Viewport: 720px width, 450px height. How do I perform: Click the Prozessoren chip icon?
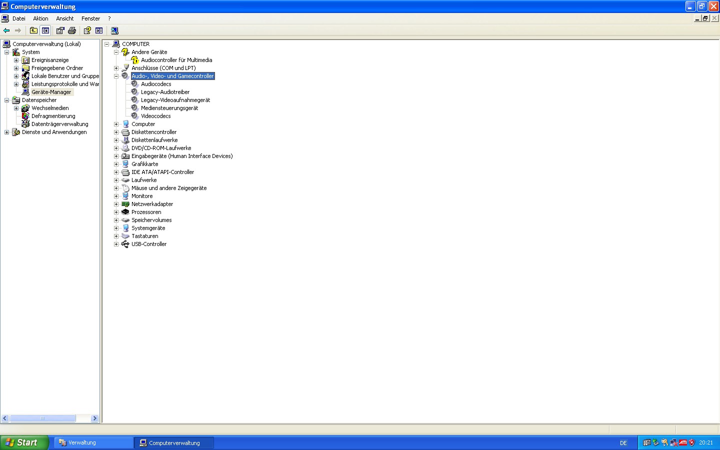pos(125,212)
